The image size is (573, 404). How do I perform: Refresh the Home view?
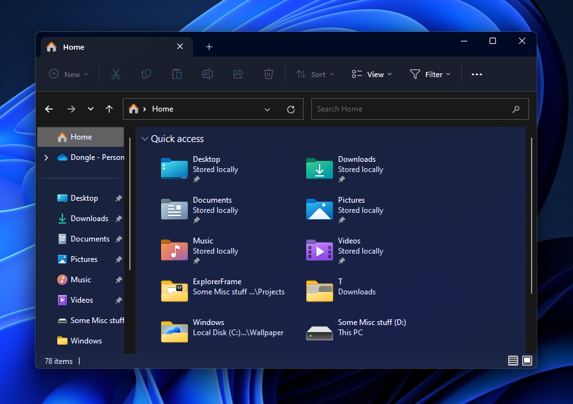(291, 110)
